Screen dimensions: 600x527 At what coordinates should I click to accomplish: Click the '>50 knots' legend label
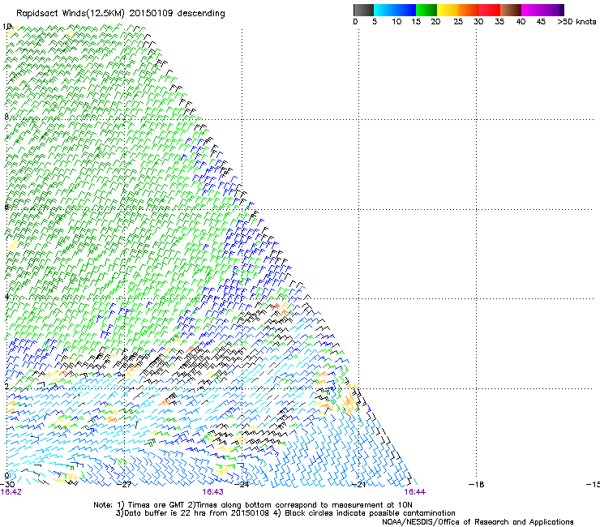coord(576,21)
